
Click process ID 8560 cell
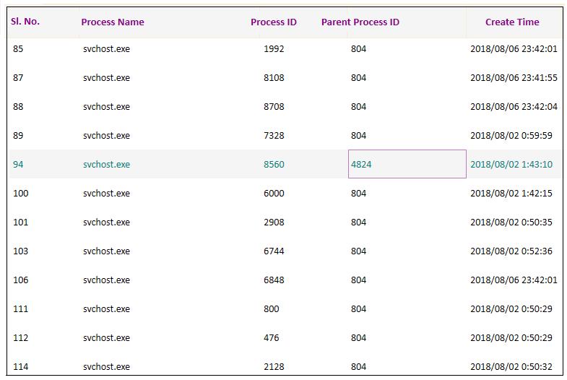(x=274, y=164)
